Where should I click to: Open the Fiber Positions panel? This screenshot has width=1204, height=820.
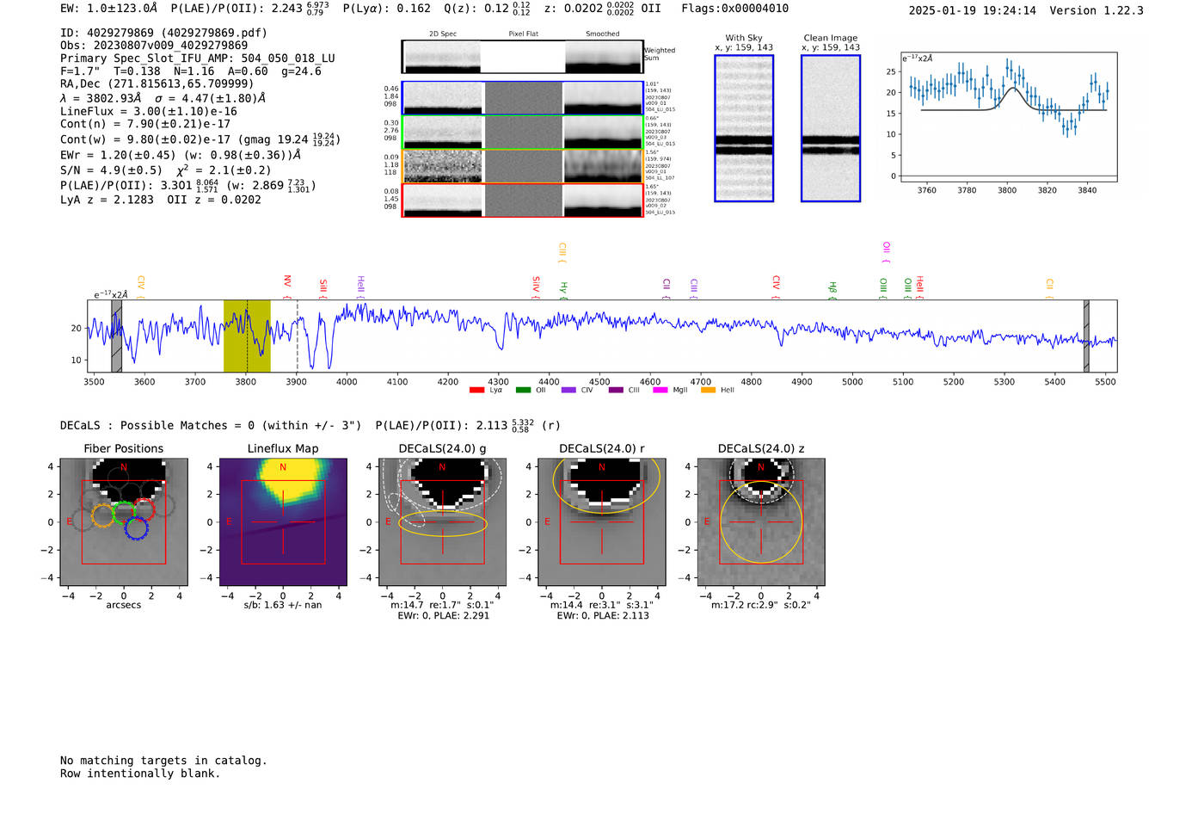(124, 521)
